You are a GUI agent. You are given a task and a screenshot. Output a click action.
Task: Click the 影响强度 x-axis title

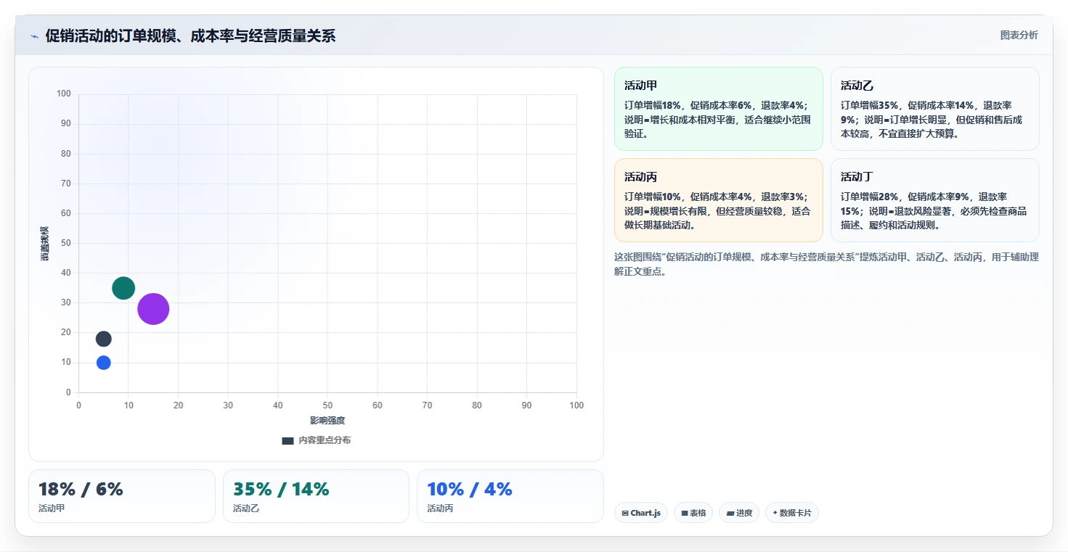[327, 421]
